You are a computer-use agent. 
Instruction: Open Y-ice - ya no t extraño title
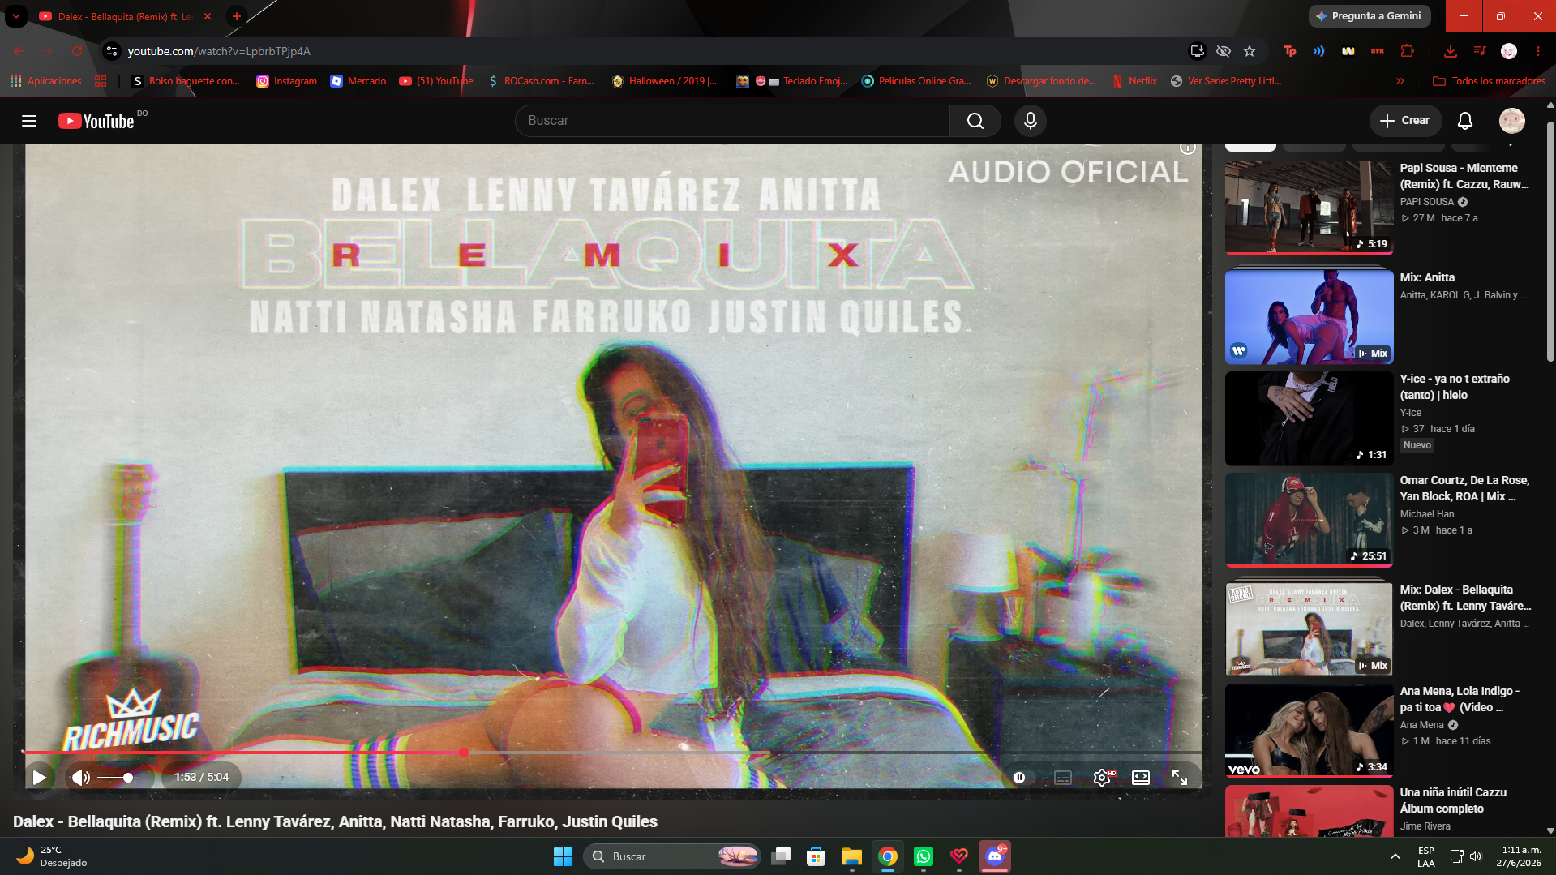(1455, 387)
